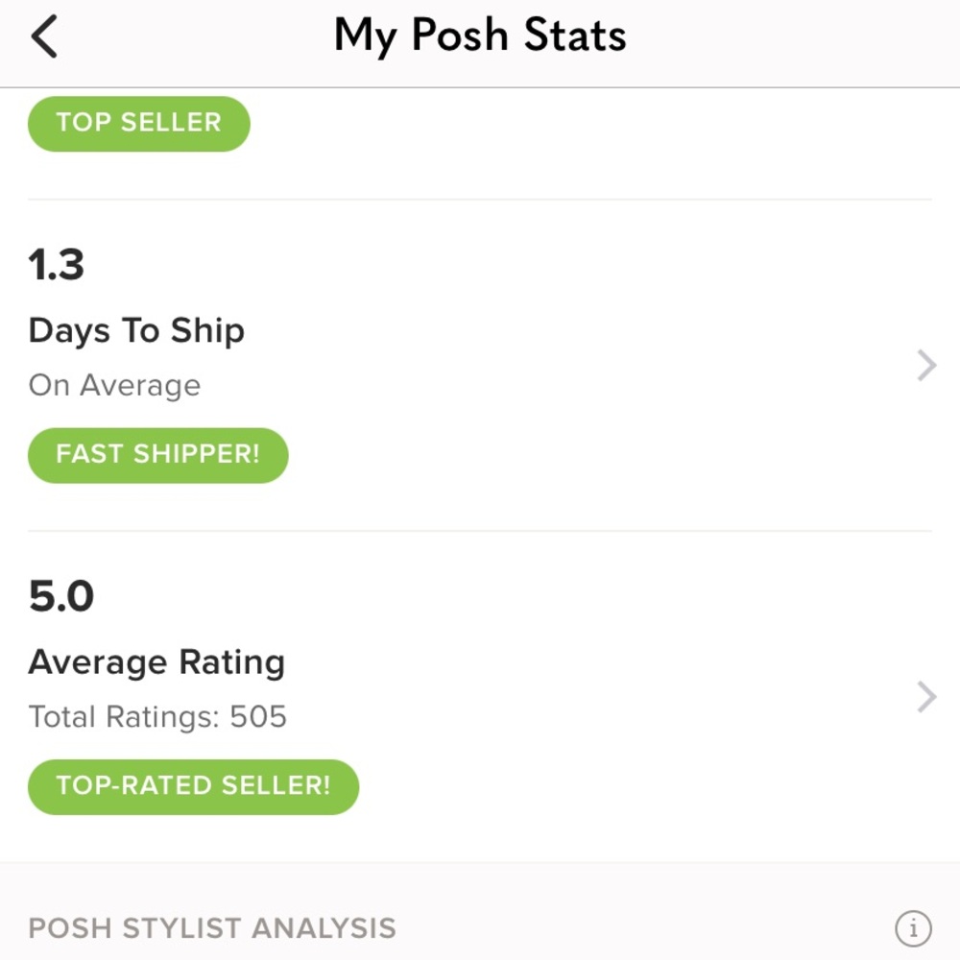This screenshot has width=960, height=960.
Task: Tap the FAST SHIPPER! badge
Action: tap(157, 454)
